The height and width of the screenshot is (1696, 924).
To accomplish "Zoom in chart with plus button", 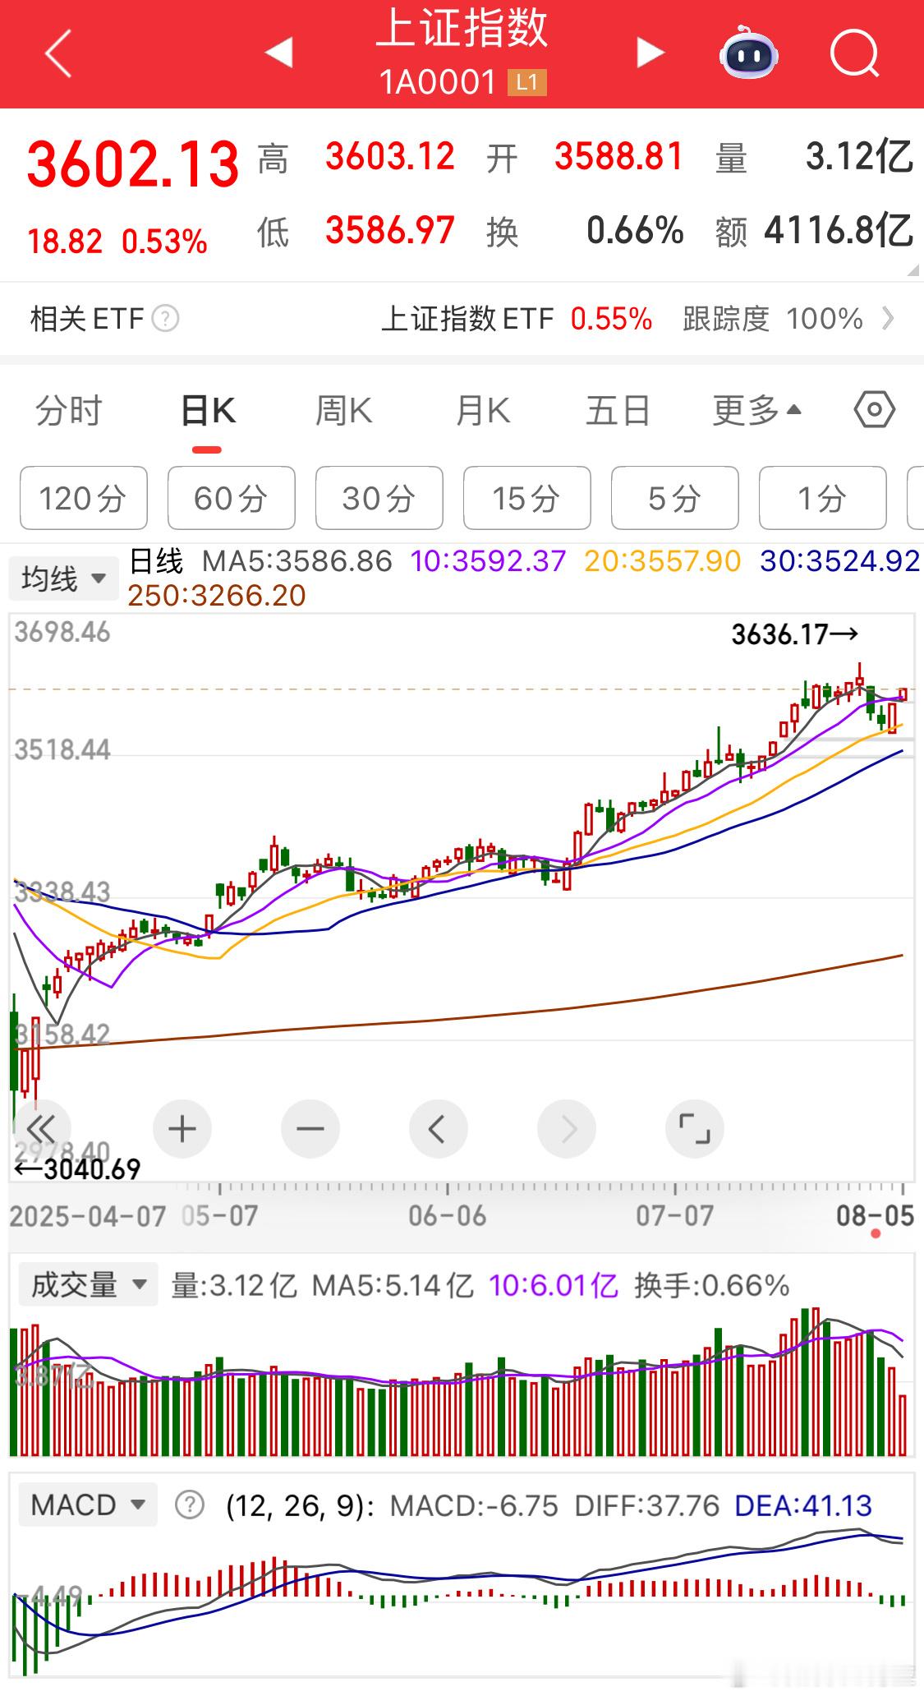I will [182, 1128].
